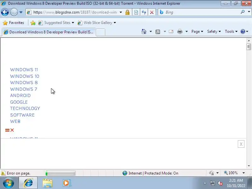Screen dimensions: 252x189
Task: Go back to the previous page
Action: point(5,12)
